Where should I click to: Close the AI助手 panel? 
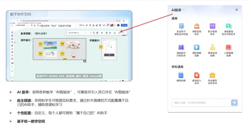(237, 10)
